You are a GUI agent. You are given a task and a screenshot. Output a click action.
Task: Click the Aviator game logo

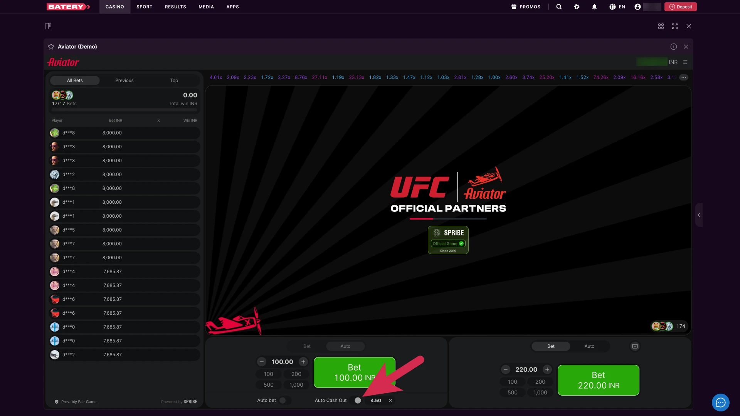63,62
